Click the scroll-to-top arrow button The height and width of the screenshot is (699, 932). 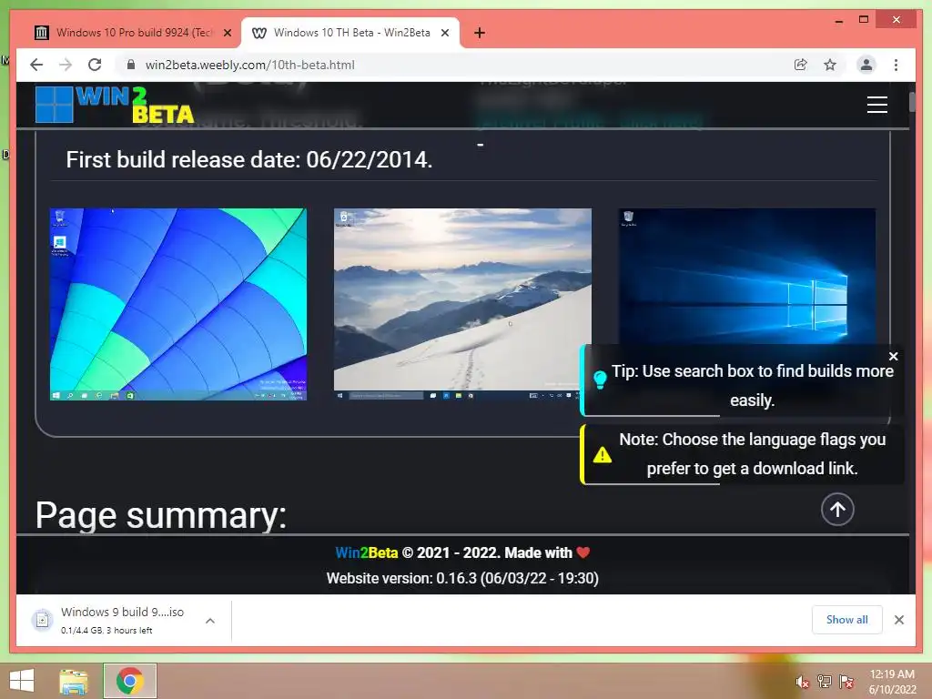[x=837, y=510]
